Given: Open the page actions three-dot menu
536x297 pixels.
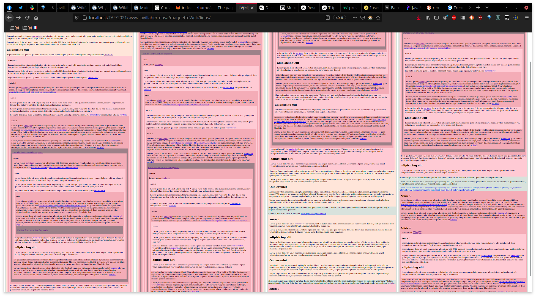Looking at the screenshot, I should [355, 18].
